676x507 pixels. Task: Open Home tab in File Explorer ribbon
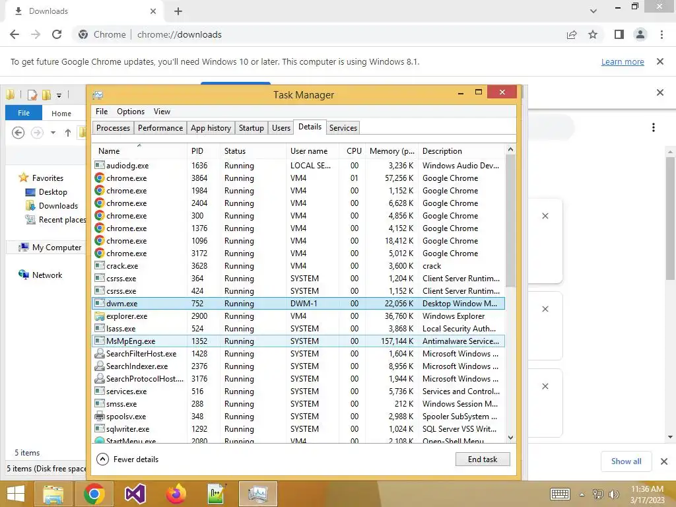(61, 114)
